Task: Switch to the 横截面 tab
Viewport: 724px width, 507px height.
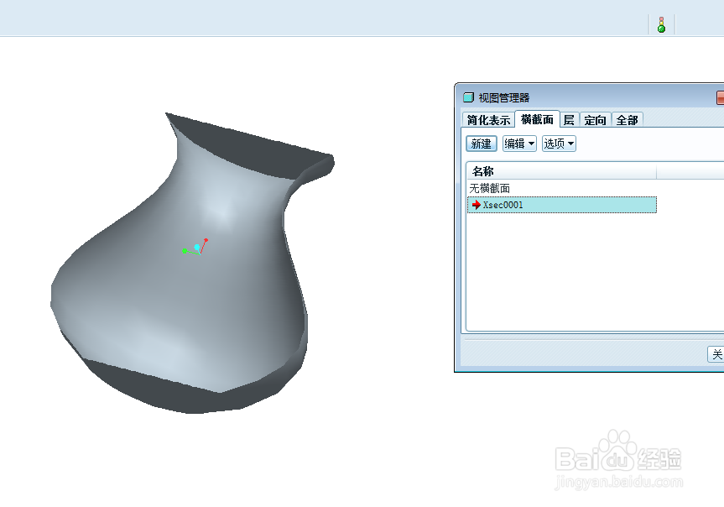Action: pyautogui.click(x=537, y=119)
